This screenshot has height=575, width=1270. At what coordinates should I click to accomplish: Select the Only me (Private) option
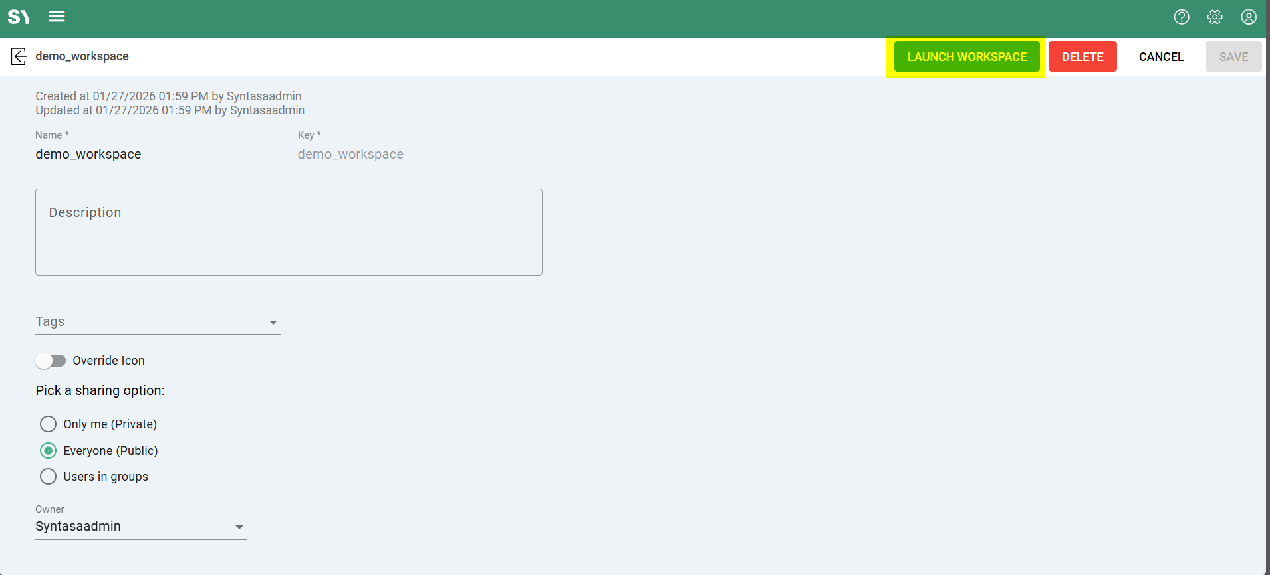[48, 424]
